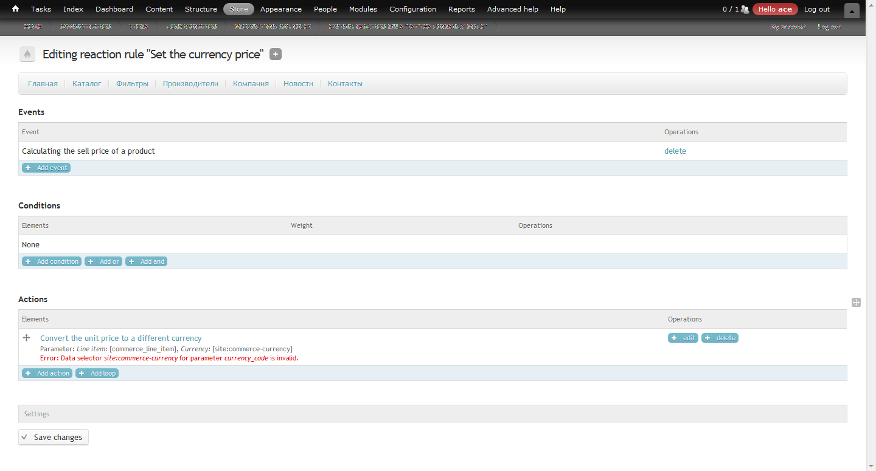Screen dimensions: 876x471
Task: Click the Add loop button
Action: pyautogui.click(x=97, y=373)
